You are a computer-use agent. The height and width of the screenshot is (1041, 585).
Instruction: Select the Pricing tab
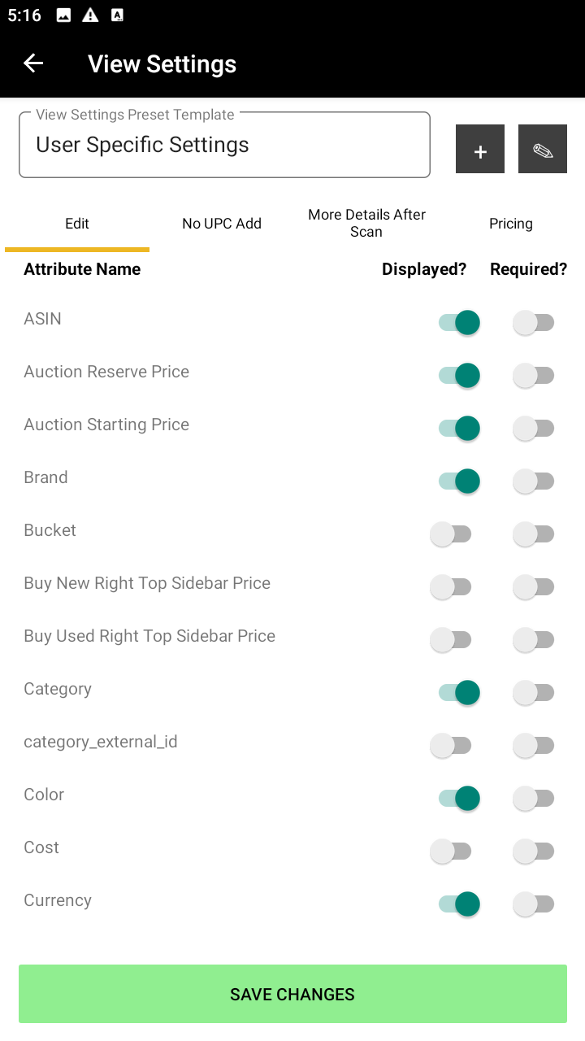(510, 224)
